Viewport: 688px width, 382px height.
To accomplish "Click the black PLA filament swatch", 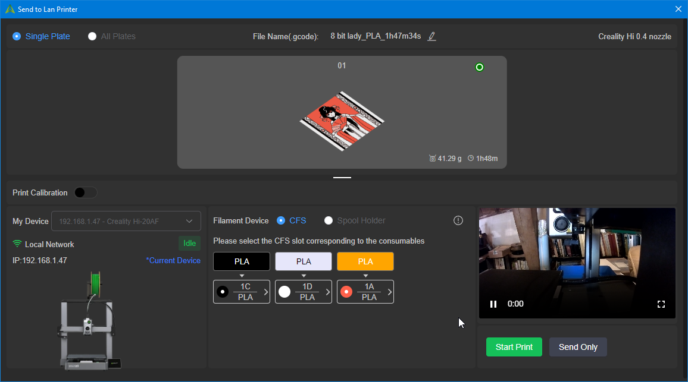I will [241, 261].
